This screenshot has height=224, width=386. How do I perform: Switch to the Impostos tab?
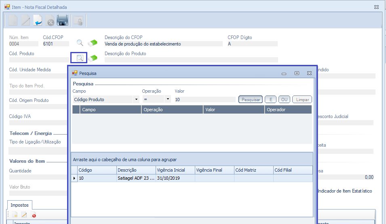(x=19, y=205)
